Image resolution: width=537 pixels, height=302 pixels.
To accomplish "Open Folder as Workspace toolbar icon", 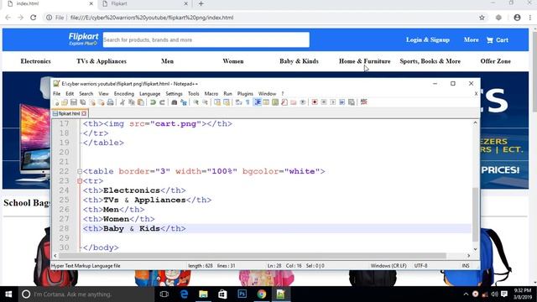I will click(x=294, y=102).
